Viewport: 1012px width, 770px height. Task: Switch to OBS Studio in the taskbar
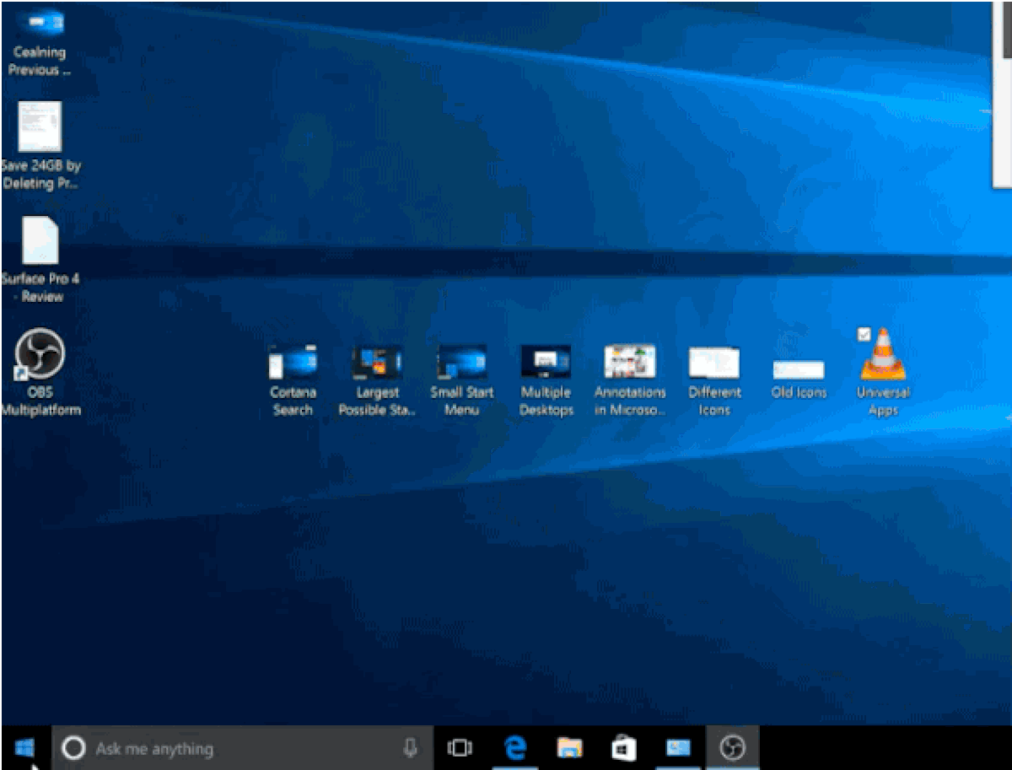(x=732, y=747)
